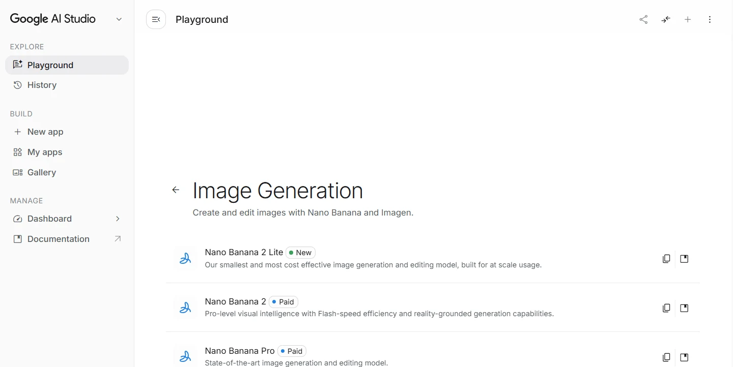Copy the Nano Banana 2 model name
Screen dimensions: 738x367
666,308
